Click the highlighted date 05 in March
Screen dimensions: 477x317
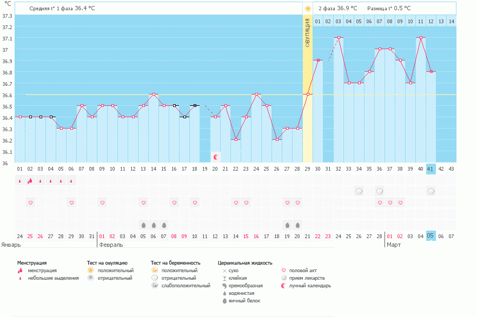click(x=431, y=236)
